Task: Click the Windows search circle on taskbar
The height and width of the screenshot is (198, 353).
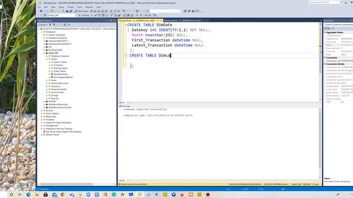Action: (11, 195)
